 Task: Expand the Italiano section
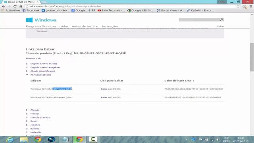pos(35,129)
